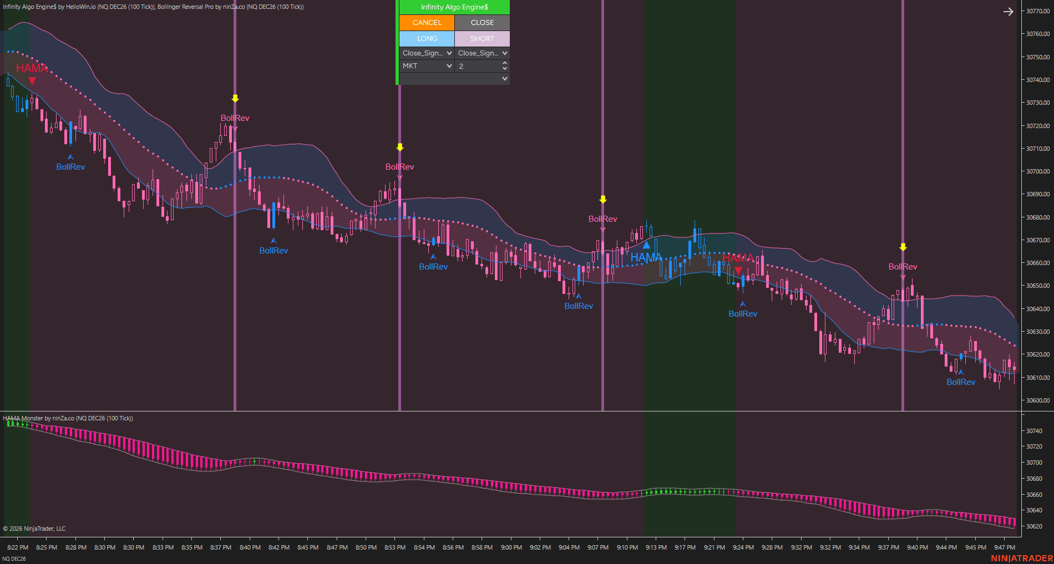Click the NINJATRADER logo at the bottom right

pos(1022,558)
